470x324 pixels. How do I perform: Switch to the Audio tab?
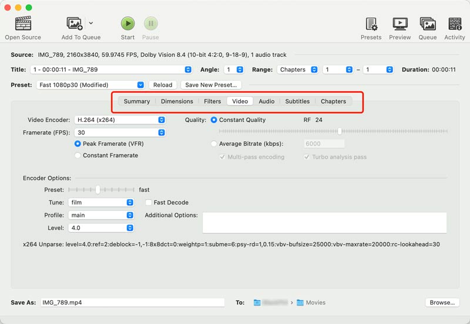(266, 101)
